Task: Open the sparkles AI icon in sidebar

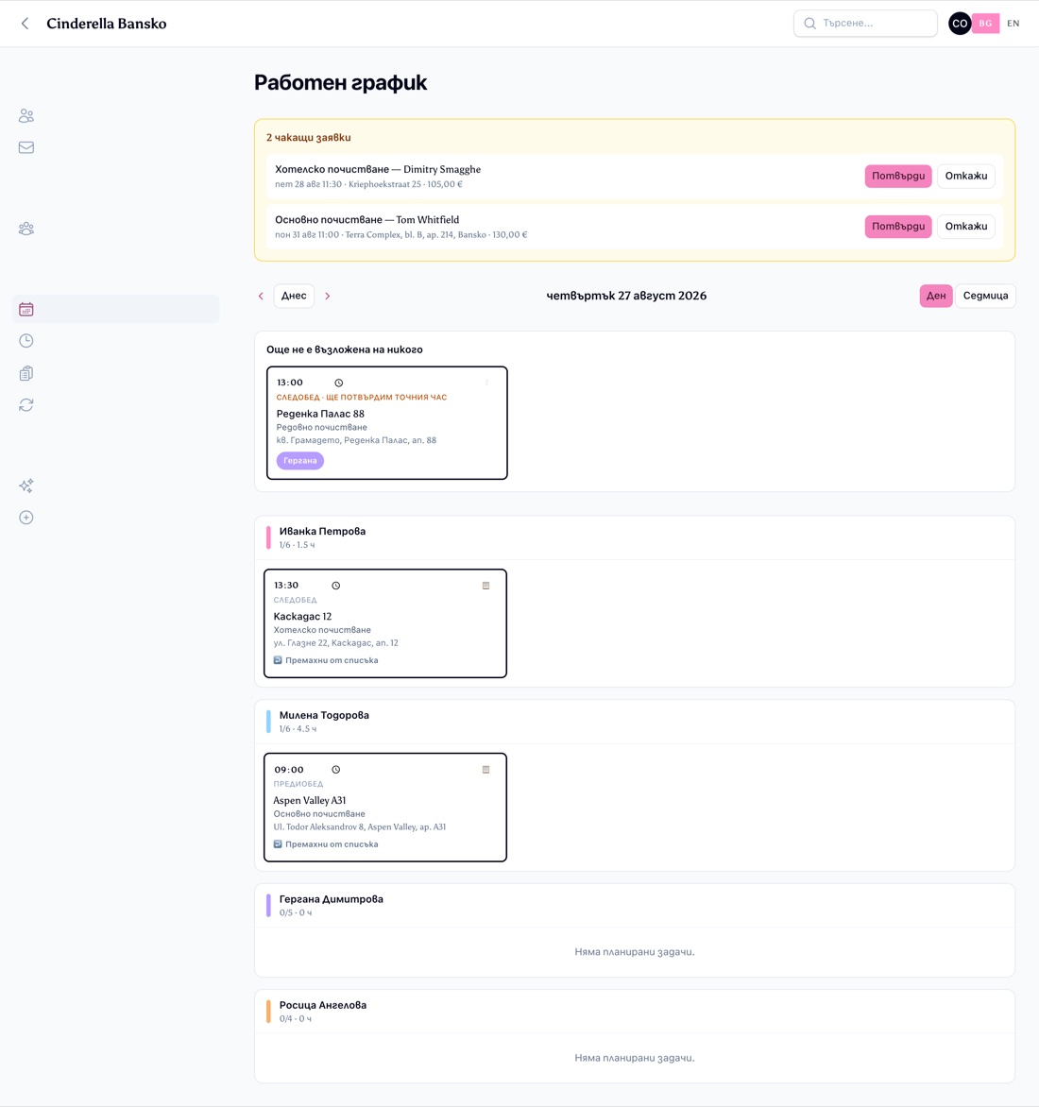Action: coord(26,485)
